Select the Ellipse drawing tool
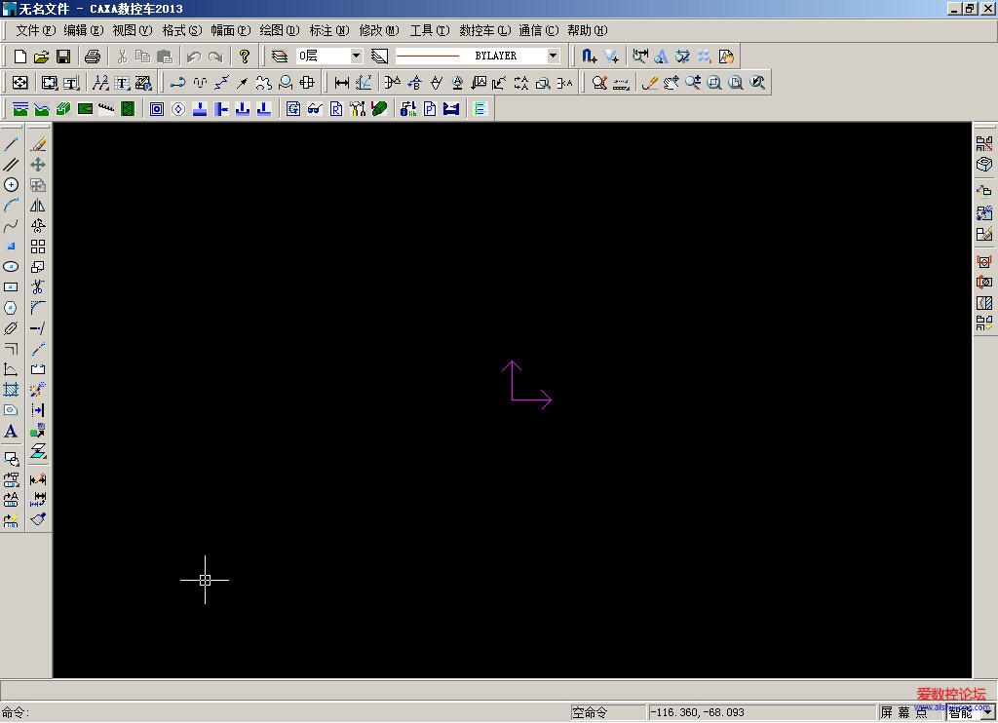Image resolution: width=998 pixels, height=723 pixels. tap(12, 266)
